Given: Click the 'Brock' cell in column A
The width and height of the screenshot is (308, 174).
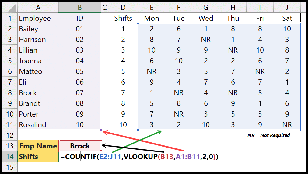Looking at the screenshot, I should (x=38, y=93).
